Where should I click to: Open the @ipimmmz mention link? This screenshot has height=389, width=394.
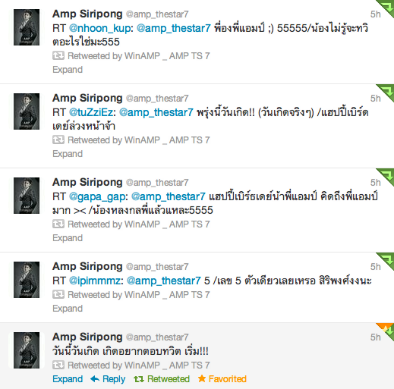pyautogui.click(x=95, y=281)
